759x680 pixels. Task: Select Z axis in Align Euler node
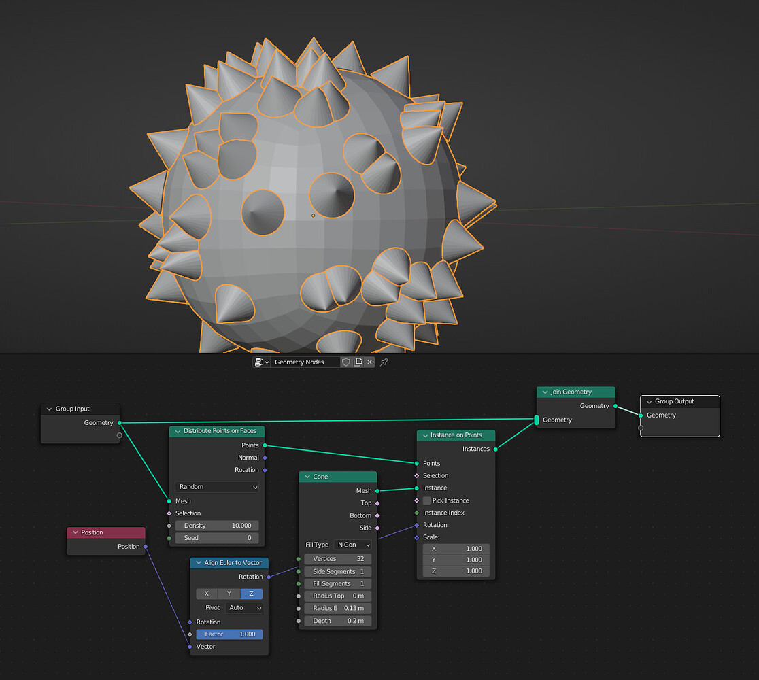[x=251, y=594]
